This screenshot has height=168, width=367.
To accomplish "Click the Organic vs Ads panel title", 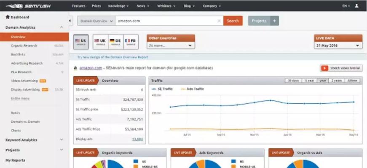I will (x=309, y=153).
